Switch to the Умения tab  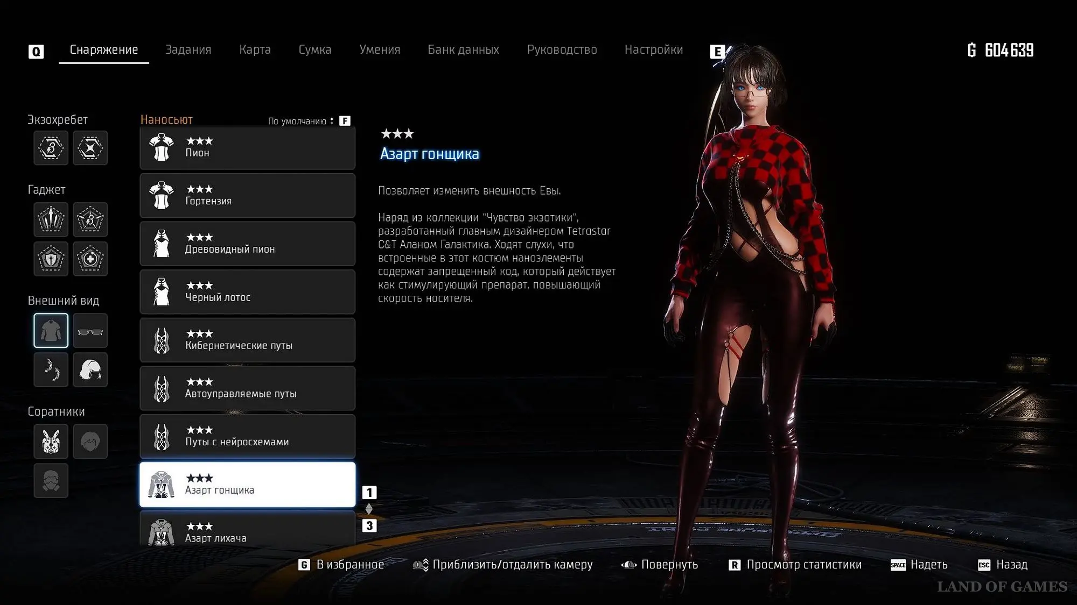coord(380,49)
